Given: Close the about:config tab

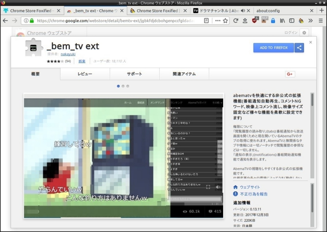Looking at the screenshot, I should tap(311, 11).
